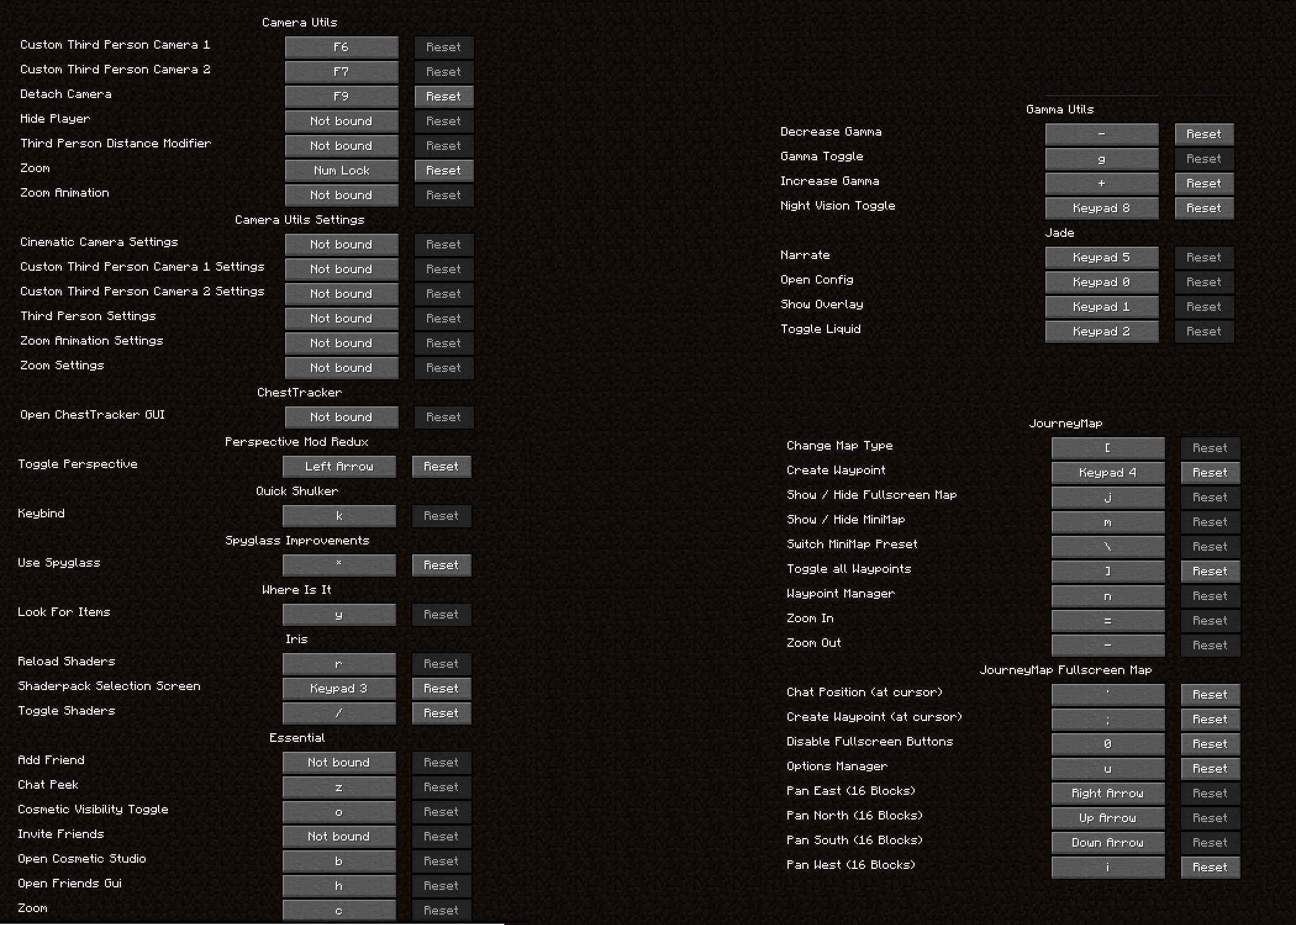Reset the Toggle all Waypoints keybind
The height and width of the screenshot is (925, 1296).
click(x=1210, y=572)
